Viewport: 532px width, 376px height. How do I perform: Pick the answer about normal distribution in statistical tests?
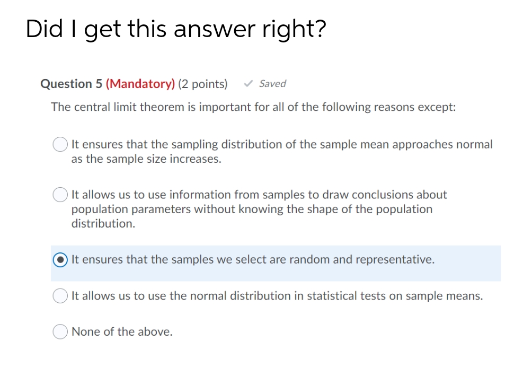(60, 296)
